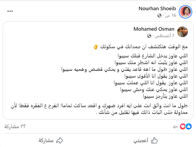Viewport: 196px width, 147px height.
Task: Click the blue thumbs-up reaction icon
Action: (188, 126)
